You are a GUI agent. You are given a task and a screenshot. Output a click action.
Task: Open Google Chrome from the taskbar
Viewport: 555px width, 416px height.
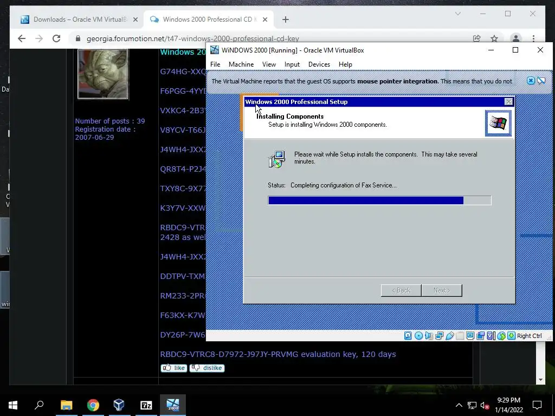pyautogui.click(x=93, y=405)
